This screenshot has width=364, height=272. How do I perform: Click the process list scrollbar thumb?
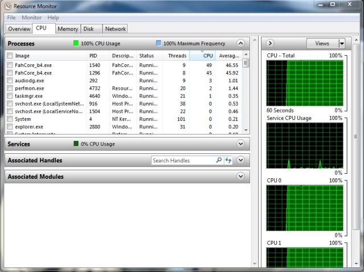(x=246, y=62)
